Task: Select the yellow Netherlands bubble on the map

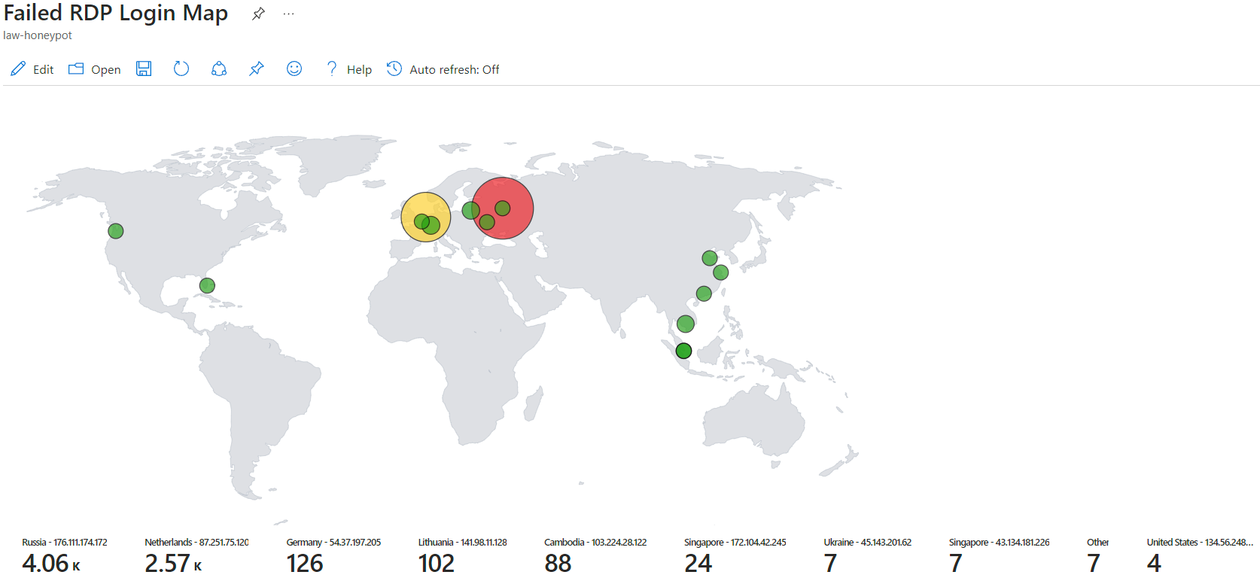Action: coord(414,207)
